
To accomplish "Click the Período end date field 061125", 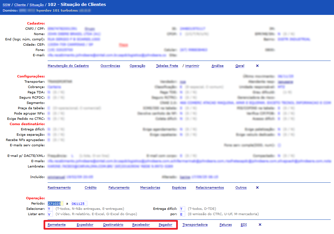I will pos(79,204).
